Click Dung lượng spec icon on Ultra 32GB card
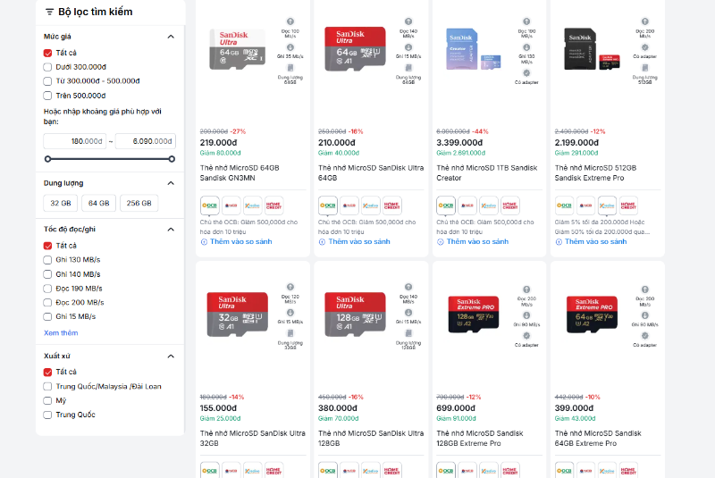 (x=290, y=333)
